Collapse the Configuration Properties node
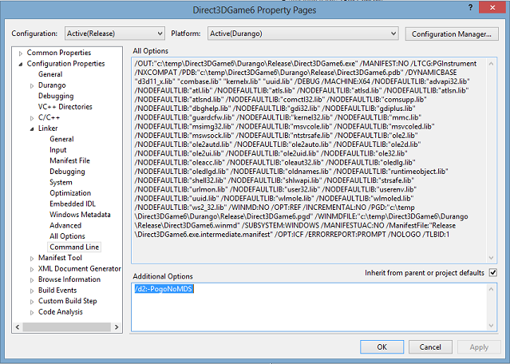This screenshot has height=364, width=510. tap(21, 64)
